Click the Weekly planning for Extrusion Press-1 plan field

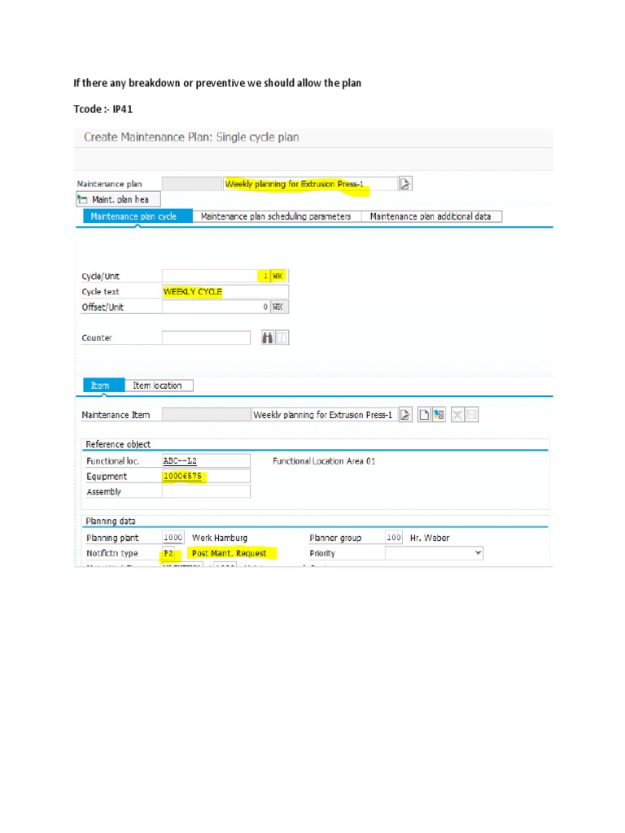(x=310, y=184)
